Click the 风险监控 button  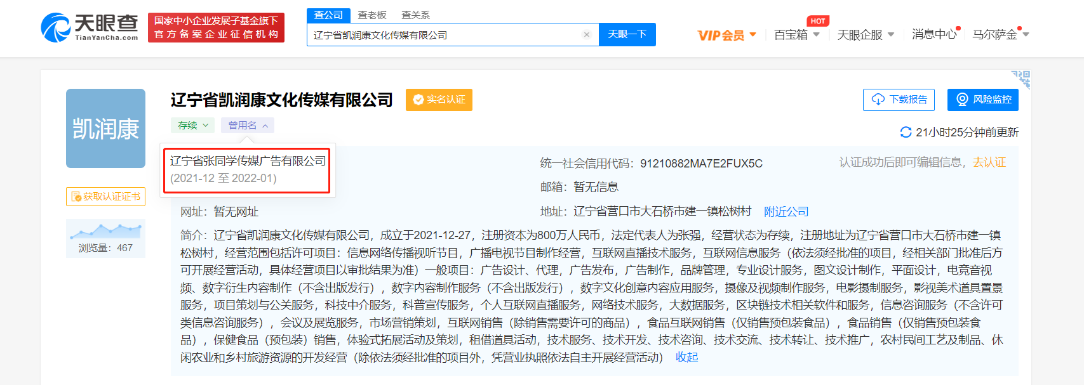click(983, 100)
